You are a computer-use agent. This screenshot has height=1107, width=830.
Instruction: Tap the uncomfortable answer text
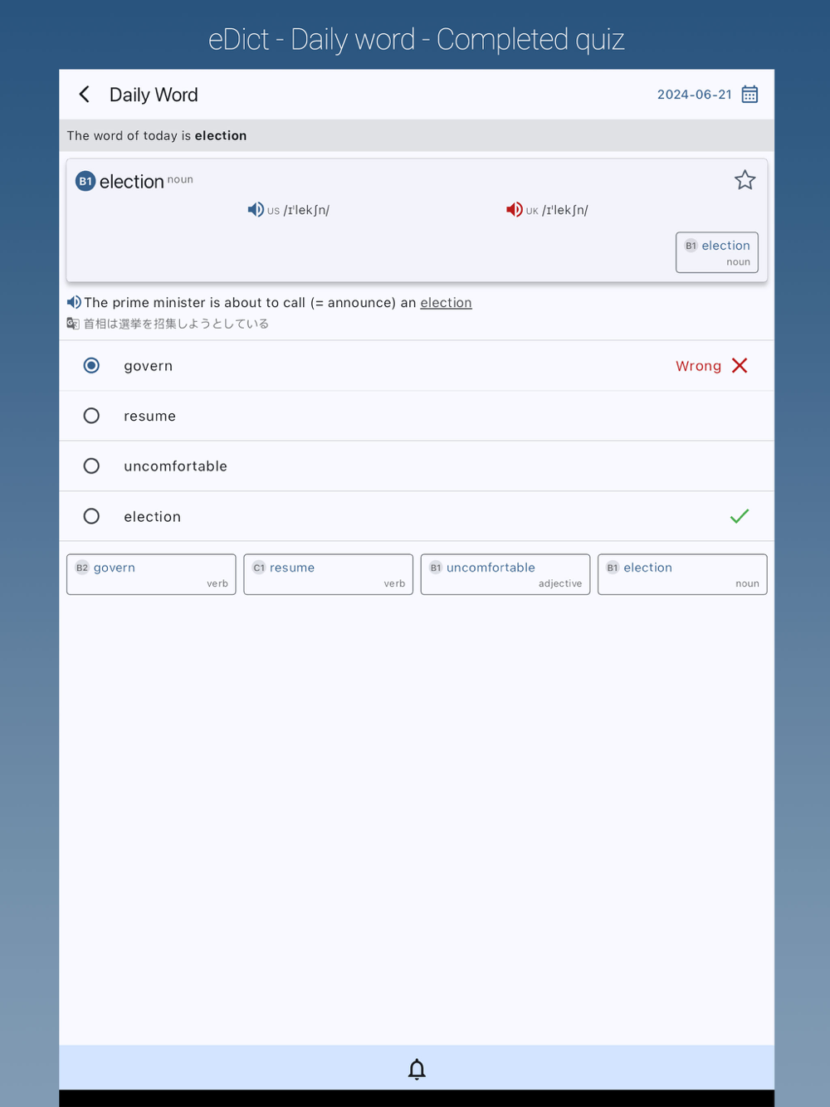pyautogui.click(x=175, y=466)
